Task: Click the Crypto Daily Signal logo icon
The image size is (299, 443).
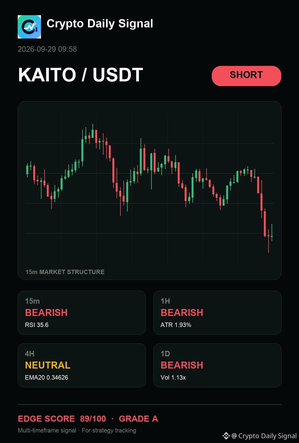Action: pyautogui.click(x=29, y=27)
